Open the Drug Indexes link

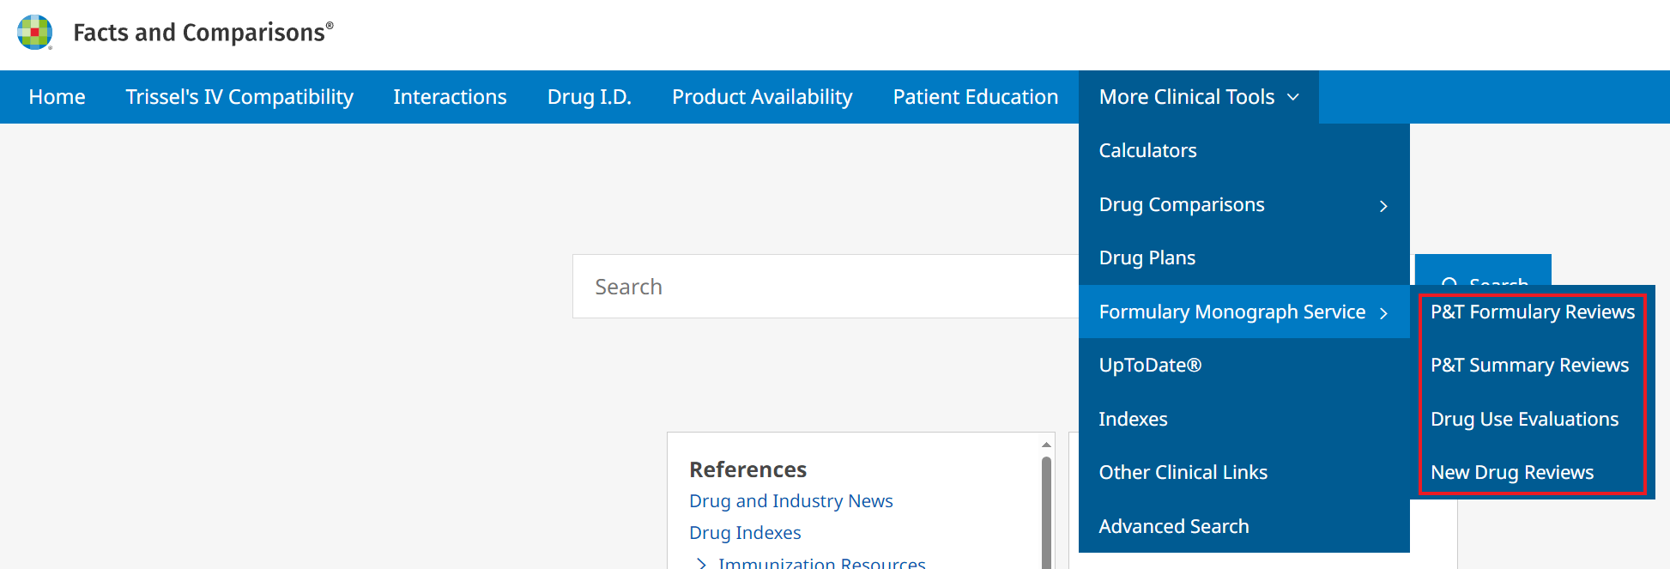pyautogui.click(x=745, y=533)
